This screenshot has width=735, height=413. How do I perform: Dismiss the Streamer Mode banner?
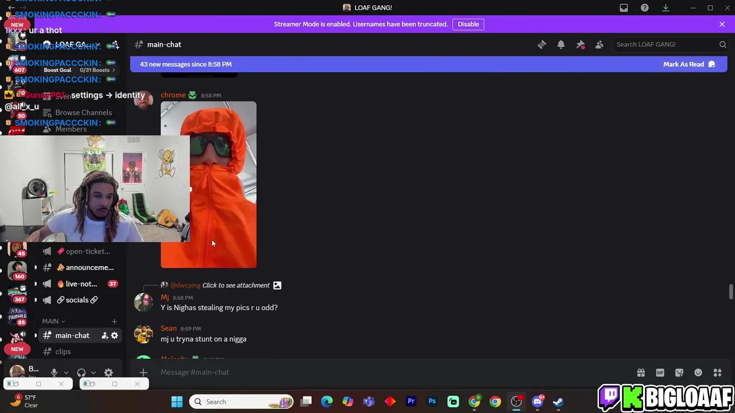(x=722, y=24)
